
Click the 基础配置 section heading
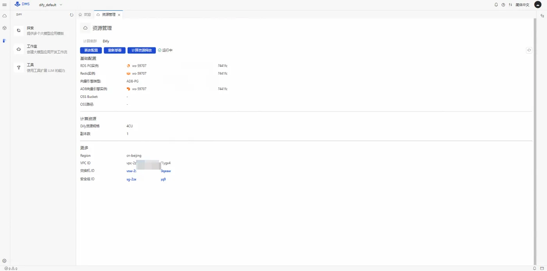pos(88,58)
